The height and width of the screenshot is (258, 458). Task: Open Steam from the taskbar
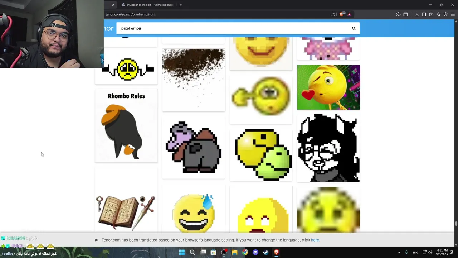266,252
